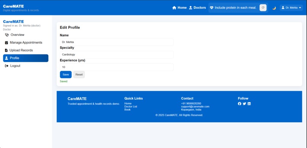Click the Doctors link in top navigation

[x=197, y=8]
